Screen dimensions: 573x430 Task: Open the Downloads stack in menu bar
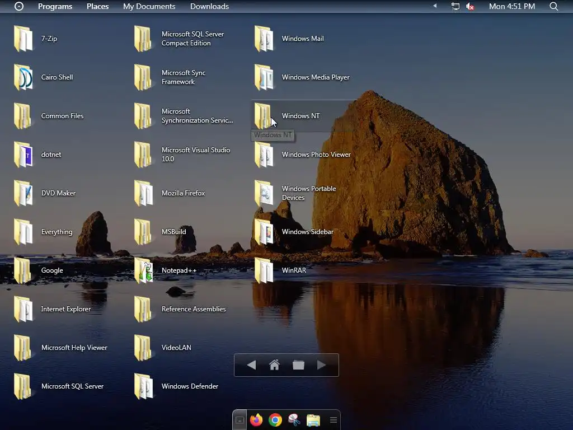[x=209, y=6]
